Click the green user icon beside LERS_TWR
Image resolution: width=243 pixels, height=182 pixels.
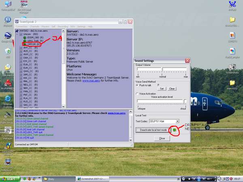[25, 41]
